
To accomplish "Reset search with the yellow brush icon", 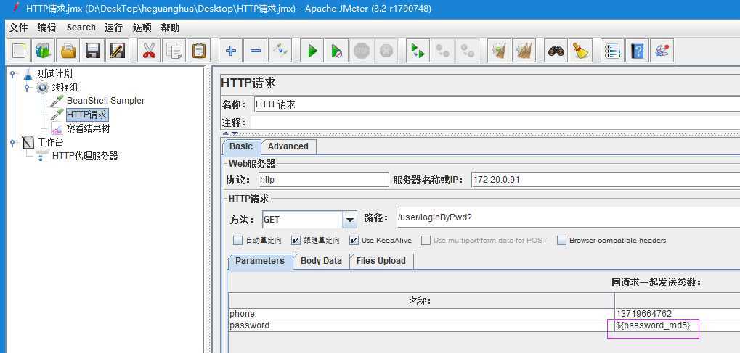I will (580, 51).
